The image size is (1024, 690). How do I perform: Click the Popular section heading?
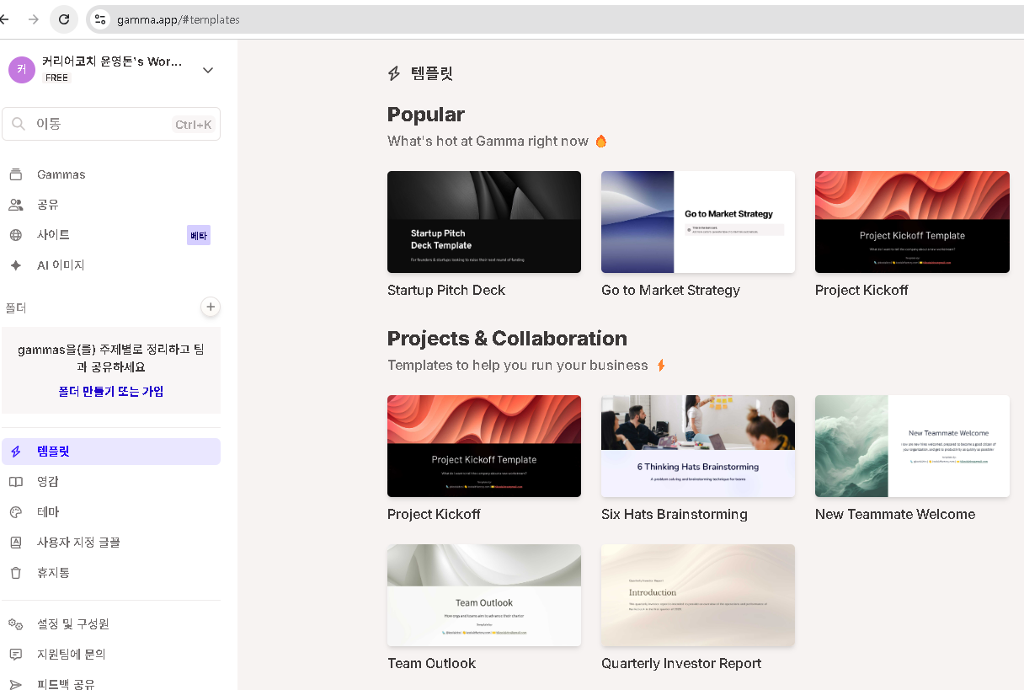pos(426,115)
